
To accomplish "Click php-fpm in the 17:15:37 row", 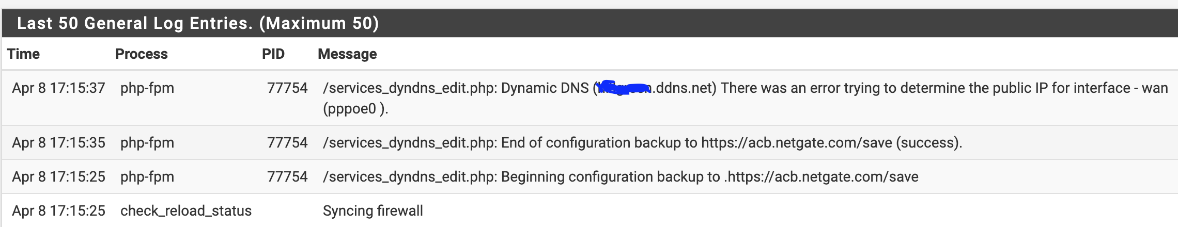I will coord(147,88).
